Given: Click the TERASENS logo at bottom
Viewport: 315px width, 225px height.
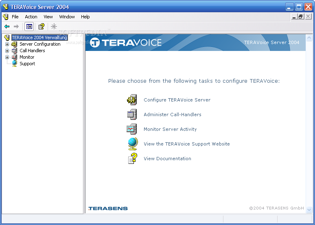Looking at the screenshot, I should [108, 208].
